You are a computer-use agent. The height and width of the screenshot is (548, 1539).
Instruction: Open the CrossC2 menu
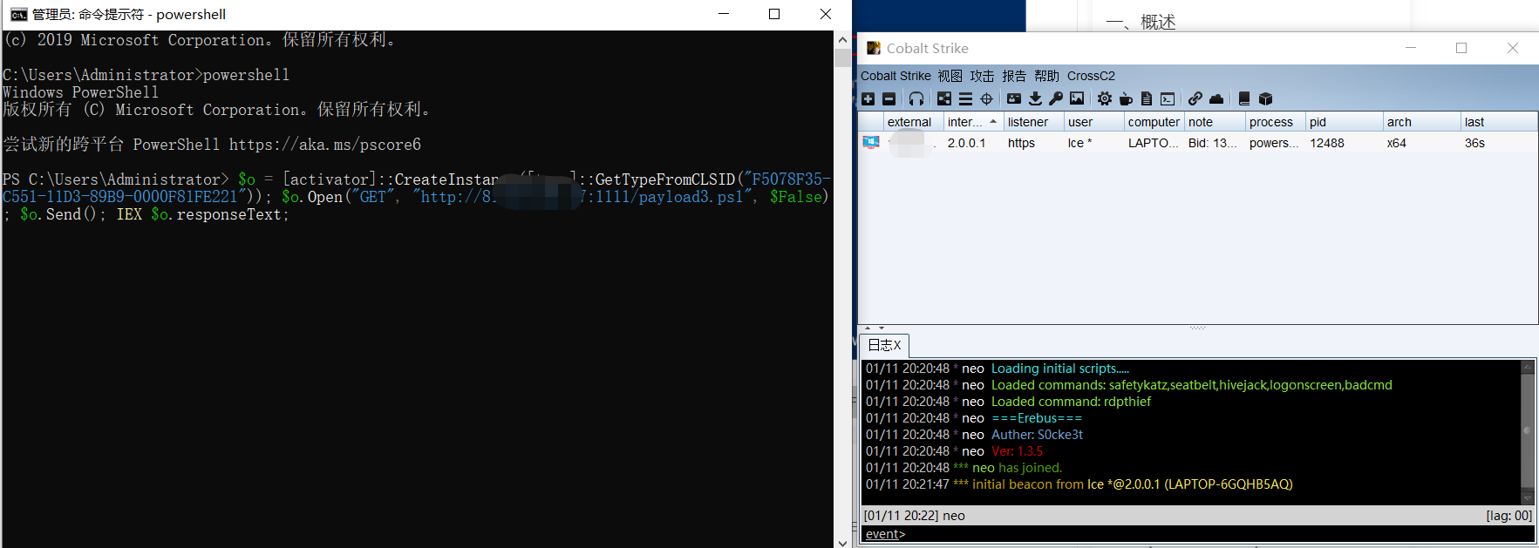[1091, 76]
